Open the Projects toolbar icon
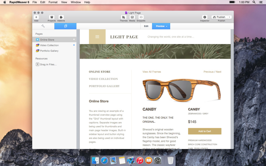 (x=52, y=17)
